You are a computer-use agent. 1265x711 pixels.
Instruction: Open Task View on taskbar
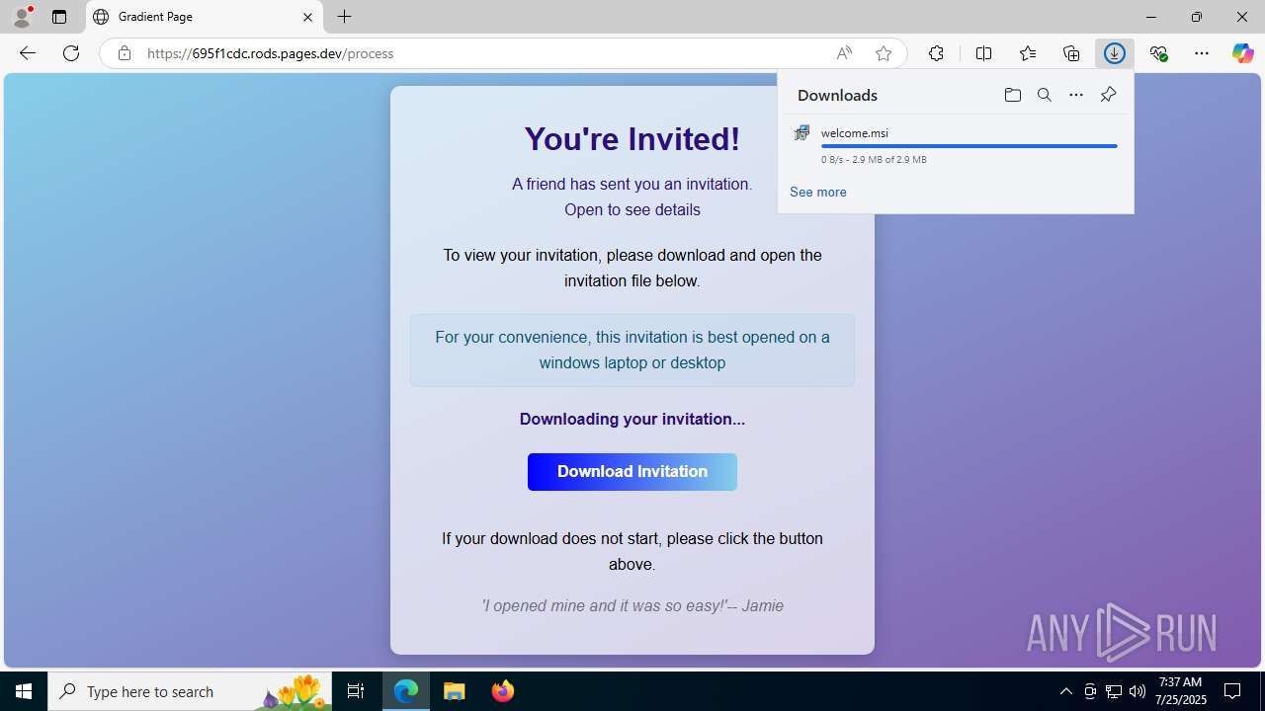point(356,691)
